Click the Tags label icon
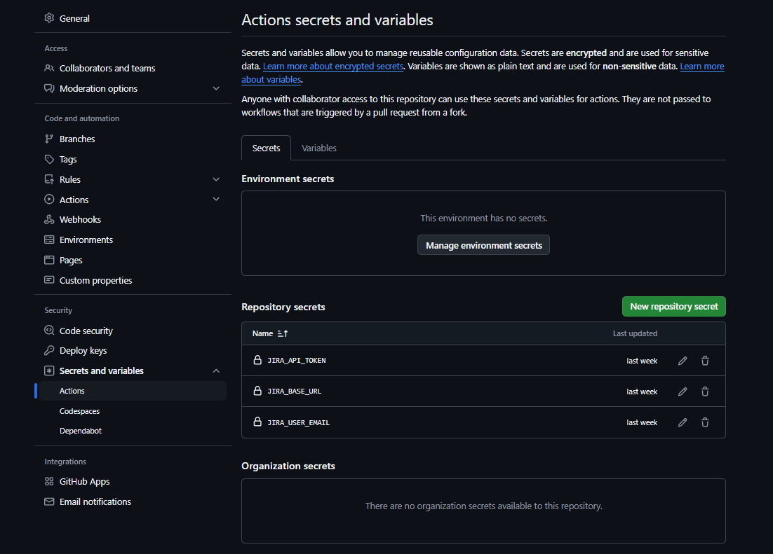Viewport: 773px width, 554px height. [49, 159]
